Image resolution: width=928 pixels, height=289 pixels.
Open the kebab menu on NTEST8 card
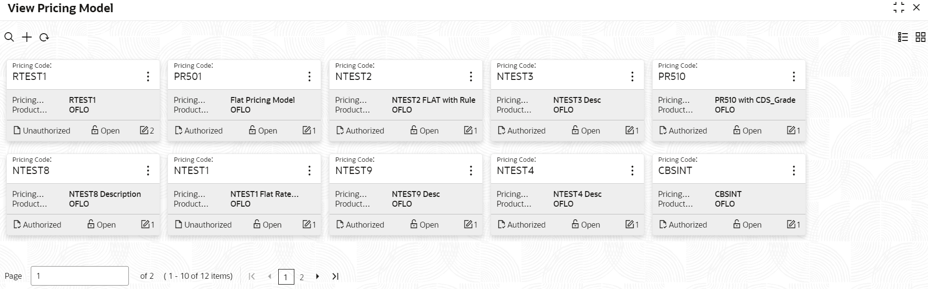click(148, 170)
